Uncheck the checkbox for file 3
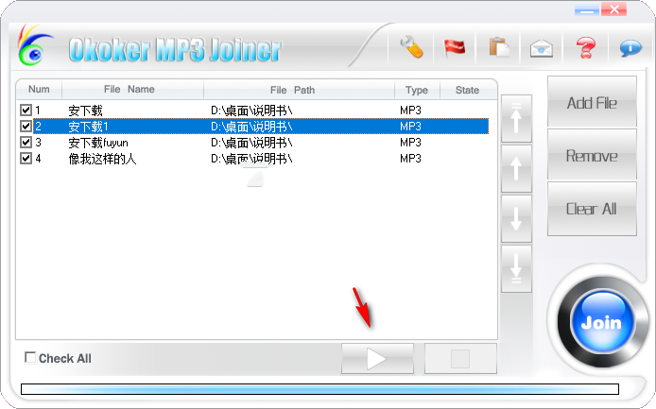Image resolution: width=656 pixels, height=409 pixels. click(x=26, y=143)
